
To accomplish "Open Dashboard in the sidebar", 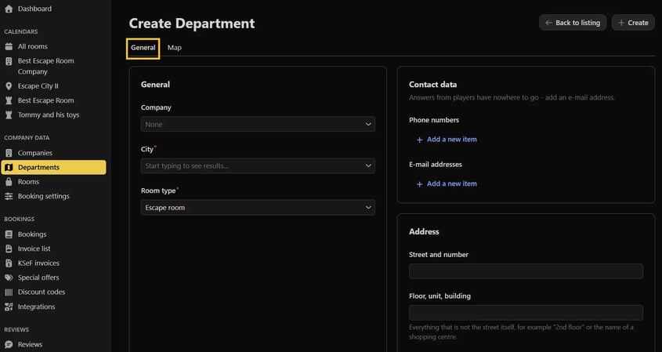I will click(x=34, y=9).
